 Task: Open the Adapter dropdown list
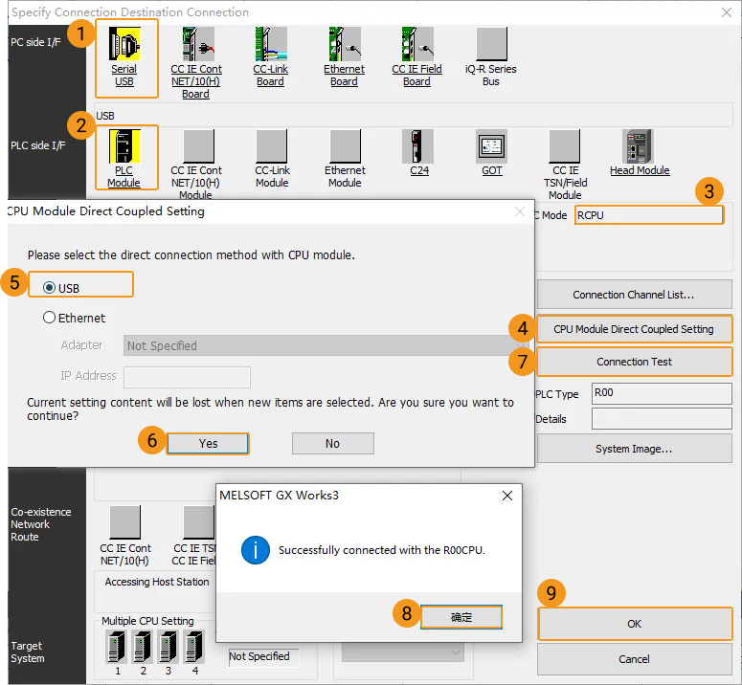(326, 345)
